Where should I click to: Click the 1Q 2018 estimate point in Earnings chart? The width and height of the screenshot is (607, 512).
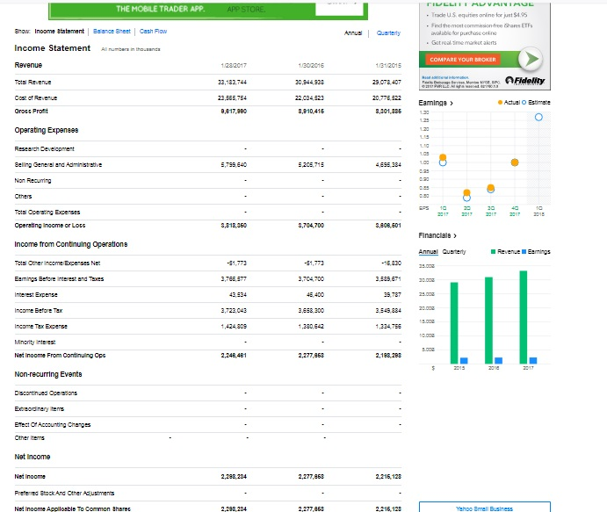pos(538,117)
